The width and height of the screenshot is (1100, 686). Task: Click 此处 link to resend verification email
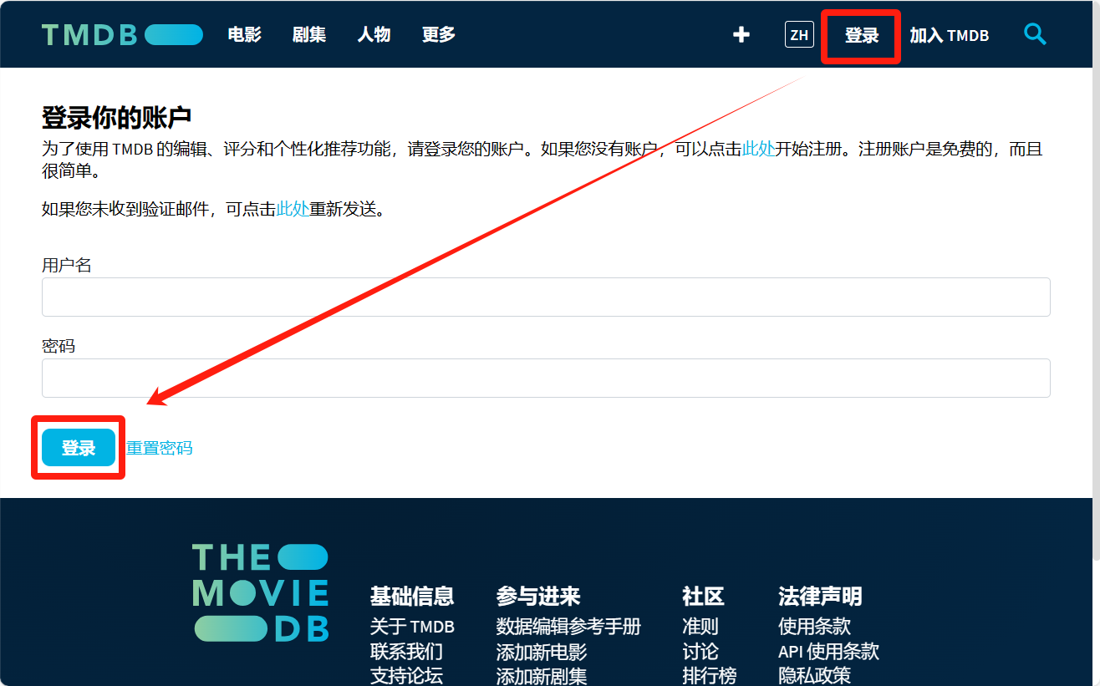click(293, 209)
